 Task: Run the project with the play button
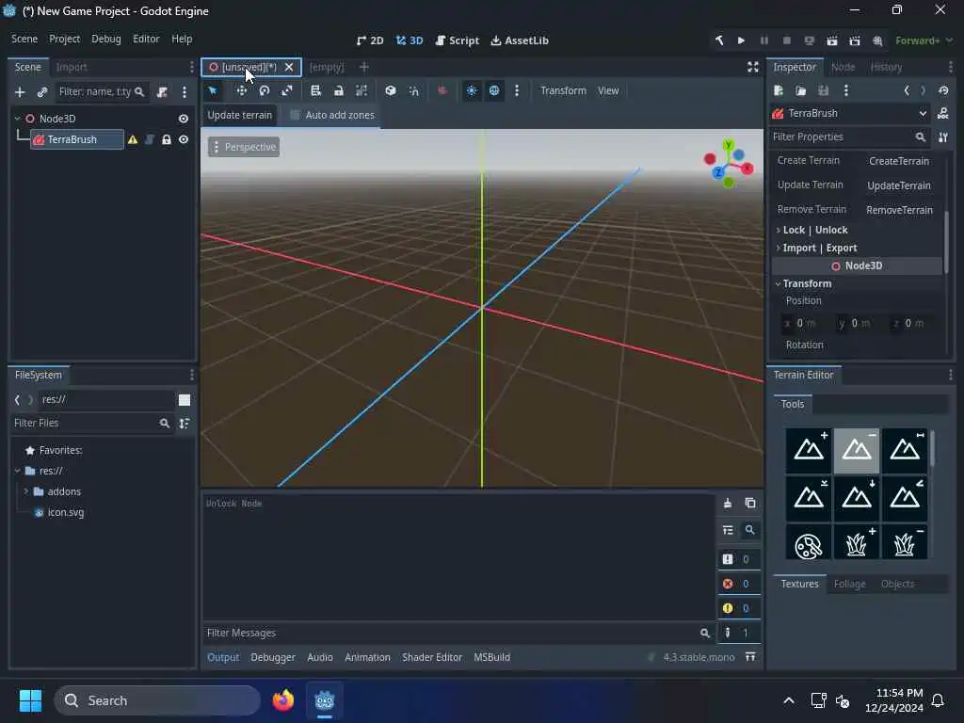point(742,40)
